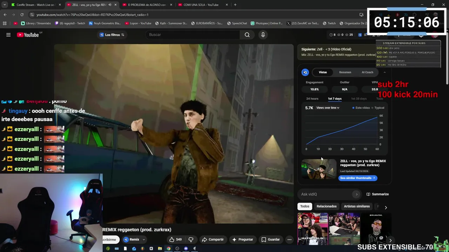Click the Engagement 10.8% stat pill
449x252 pixels.
[315, 89]
